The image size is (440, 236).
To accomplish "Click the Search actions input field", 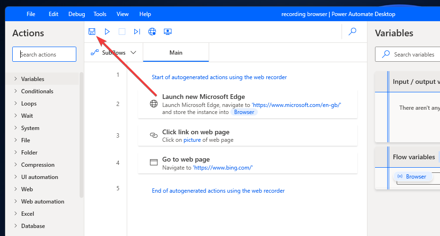I will tap(44, 54).
